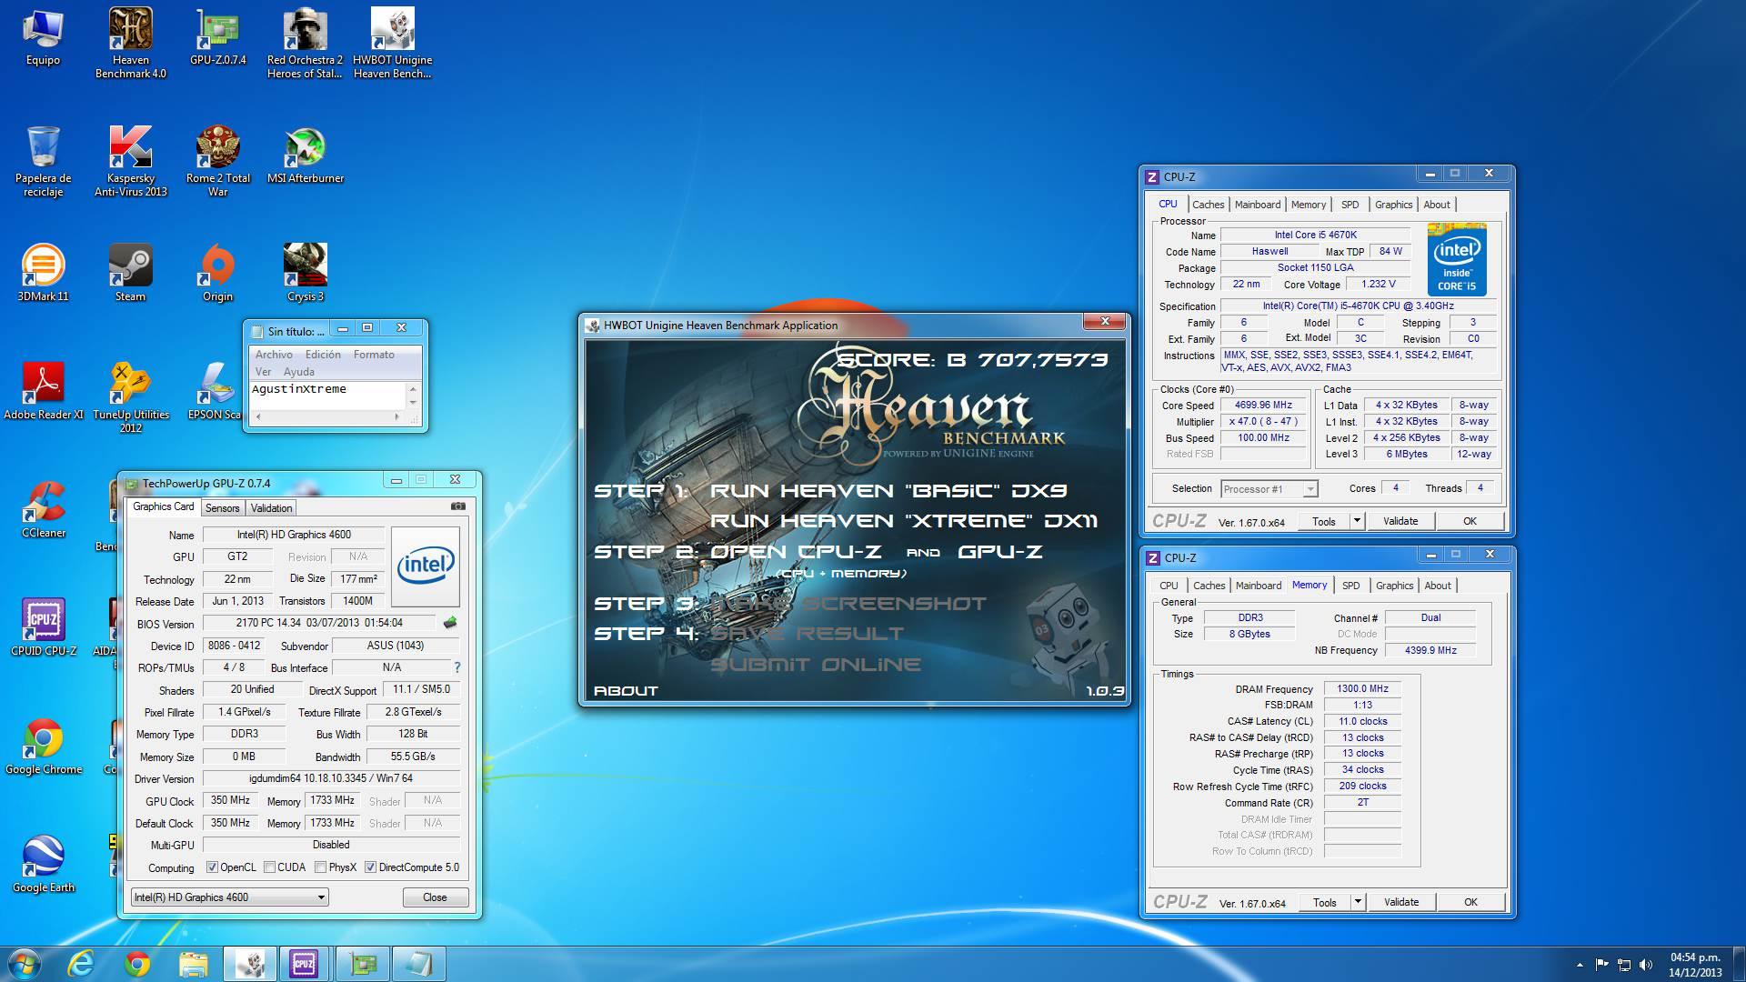Click Notepad horizontal scrollbar

click(328, 416)
